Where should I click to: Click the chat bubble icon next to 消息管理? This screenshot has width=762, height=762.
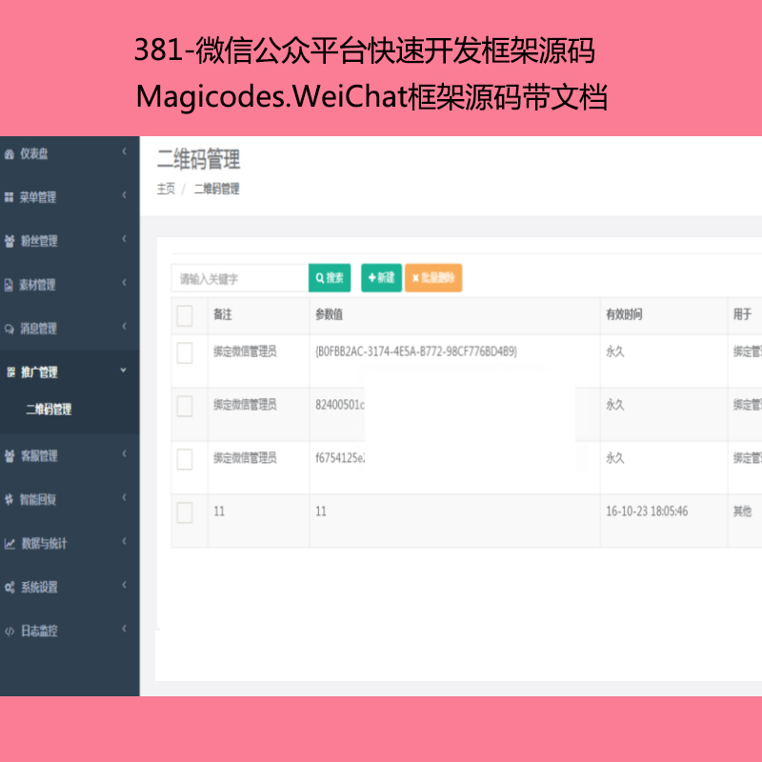click(x=10, y=329)
